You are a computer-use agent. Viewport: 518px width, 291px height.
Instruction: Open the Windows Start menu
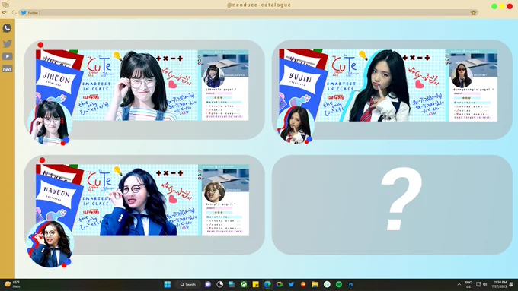coord(168,284)
